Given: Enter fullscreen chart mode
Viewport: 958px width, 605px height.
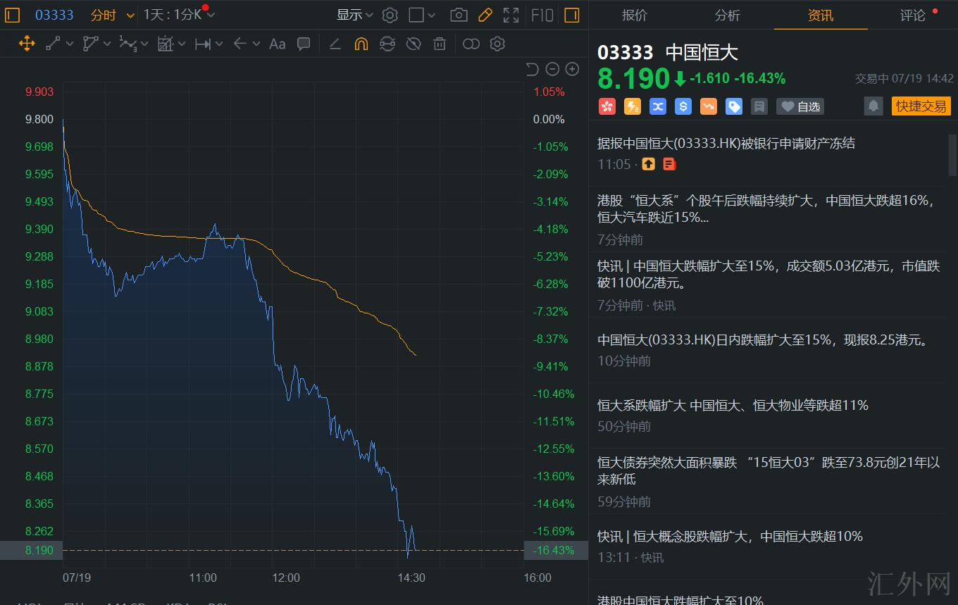Looking at the screenshot, I should [511, 15].
